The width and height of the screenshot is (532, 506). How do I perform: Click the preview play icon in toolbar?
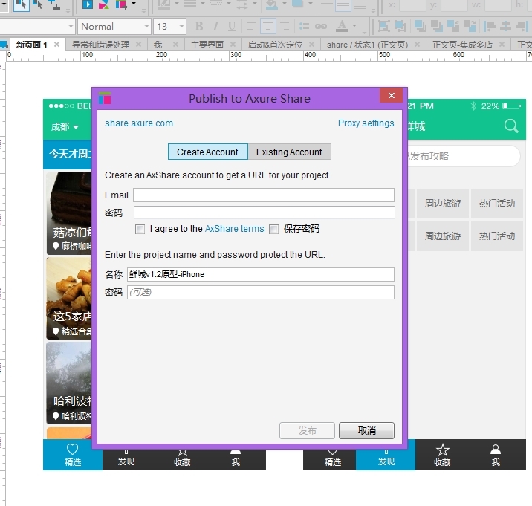88,4
